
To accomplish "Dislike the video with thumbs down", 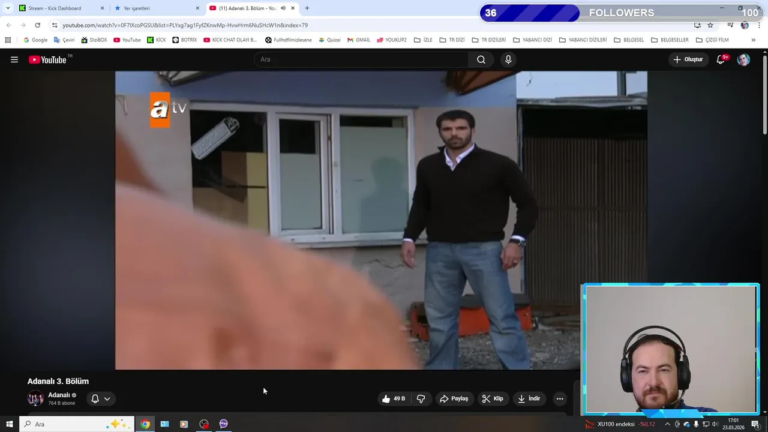I will [x=421, y=398].
